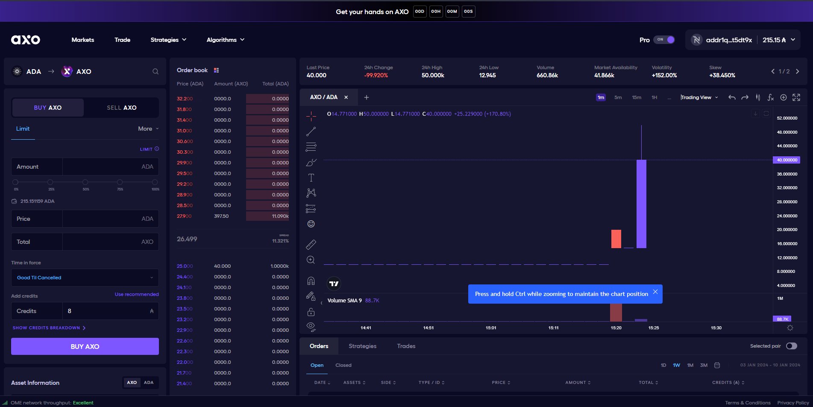Sort orders by the DATE column

point(322,382)
